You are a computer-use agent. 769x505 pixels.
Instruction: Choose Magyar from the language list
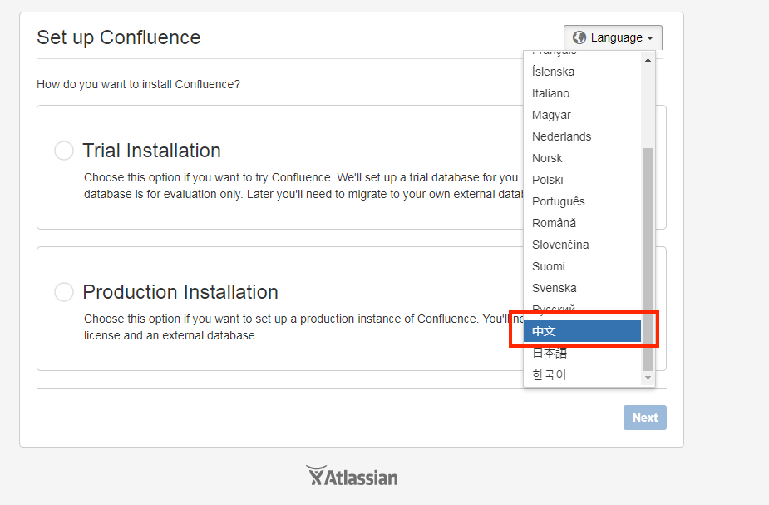[x=582, y=115]
